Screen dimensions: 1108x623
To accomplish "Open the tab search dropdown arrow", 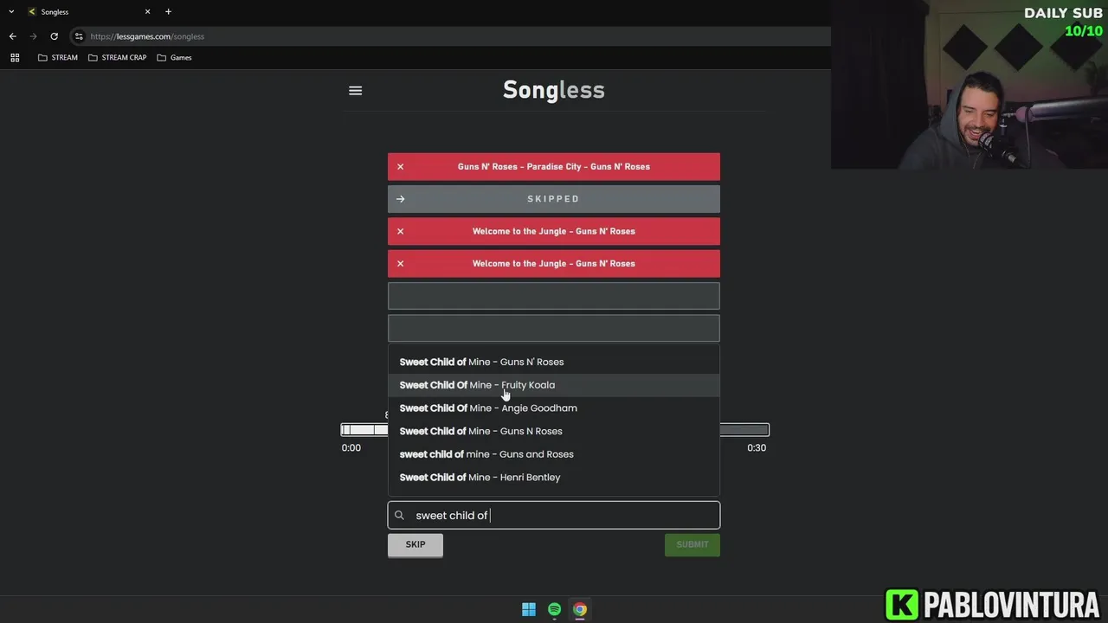I will coord(11,11).
